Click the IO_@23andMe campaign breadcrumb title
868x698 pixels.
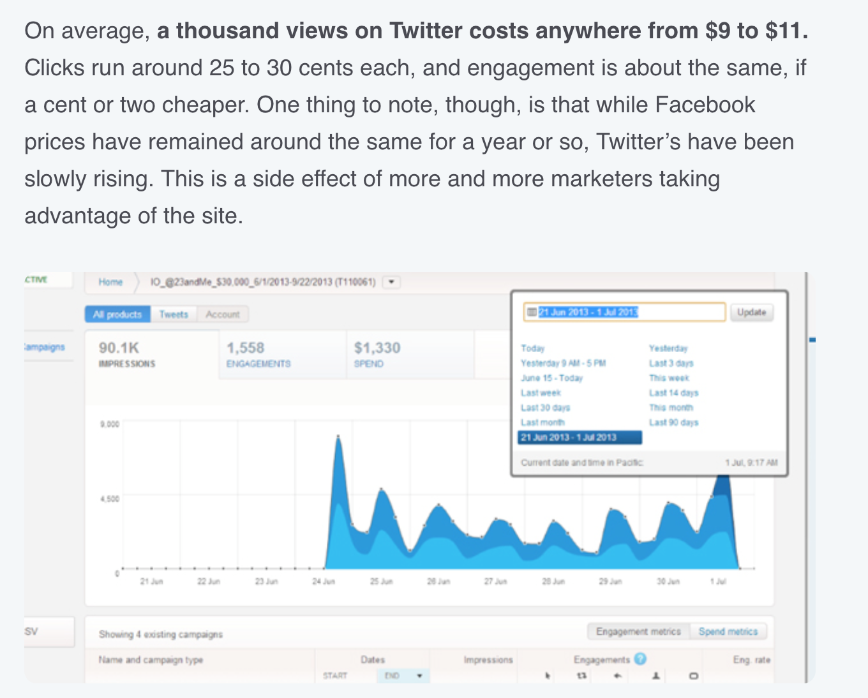[x=263, y=281]
